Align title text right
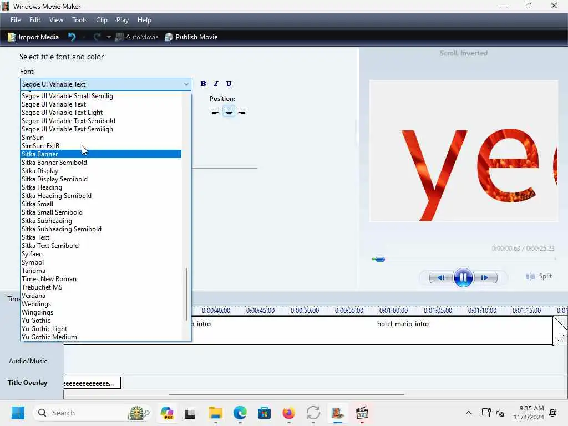568x426 pixels. pyautogui.click(x=242, y=111)
